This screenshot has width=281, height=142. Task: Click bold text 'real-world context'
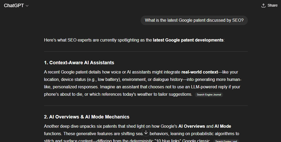(x=200, y=72)
